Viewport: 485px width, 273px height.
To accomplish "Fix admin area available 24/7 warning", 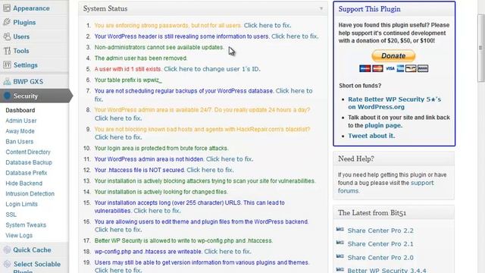I will tap(118, 118).
